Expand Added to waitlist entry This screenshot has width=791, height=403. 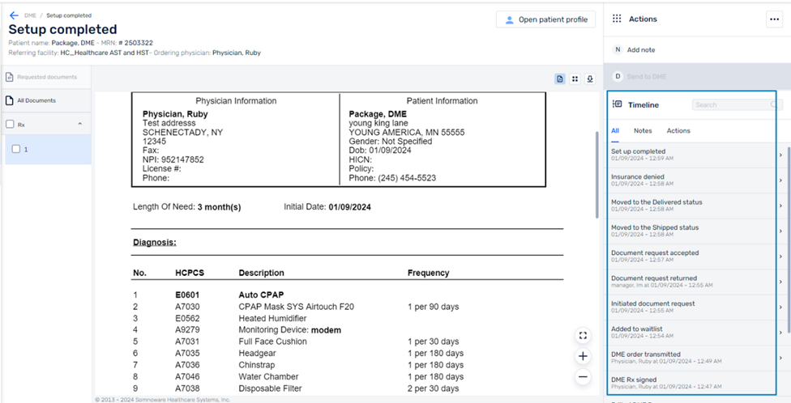coord(780,332)
